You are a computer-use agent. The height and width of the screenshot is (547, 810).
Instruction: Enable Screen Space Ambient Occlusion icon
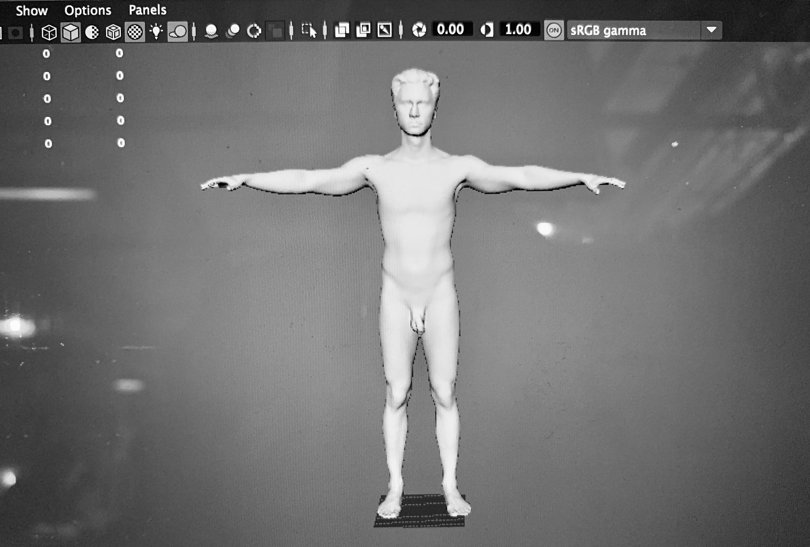tap(211, 32)
